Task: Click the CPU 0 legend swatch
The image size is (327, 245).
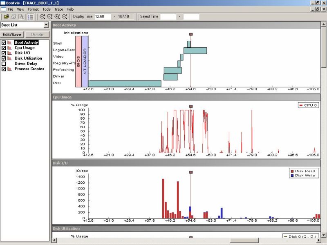Action: point(301,105)
